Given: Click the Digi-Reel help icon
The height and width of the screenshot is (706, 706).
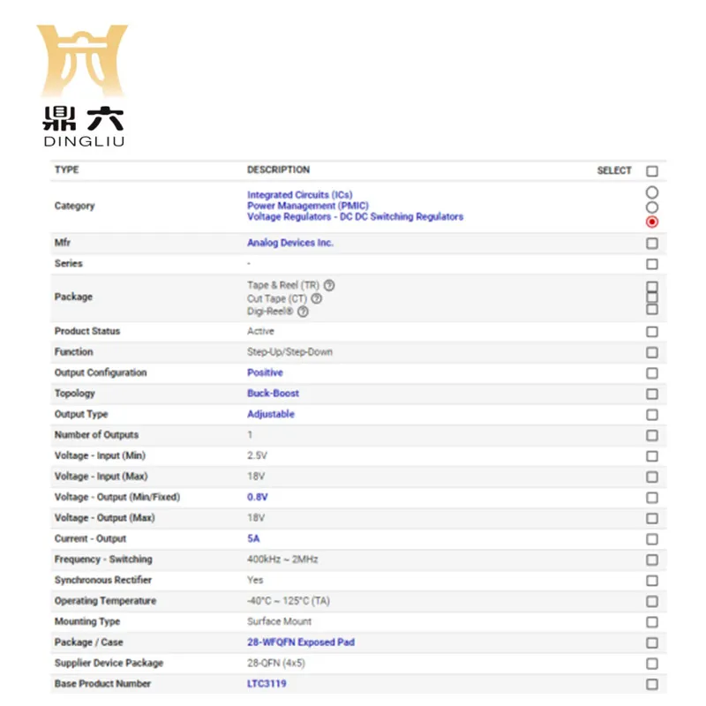Looking at the screenshot, I should 303,312.
